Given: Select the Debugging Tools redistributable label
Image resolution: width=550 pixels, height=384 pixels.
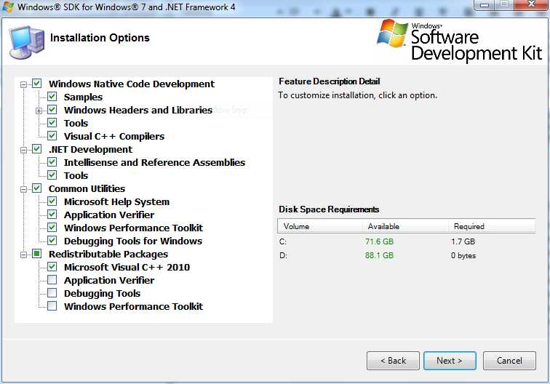Looking at the screenshot, I should click(x=102, y=294).
